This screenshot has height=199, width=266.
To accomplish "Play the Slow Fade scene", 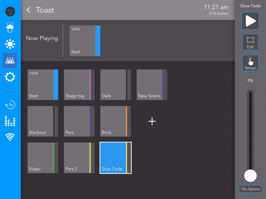I will pyautogui.click(x=250, y=21).
